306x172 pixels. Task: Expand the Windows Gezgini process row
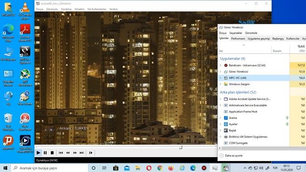(220, 84)
